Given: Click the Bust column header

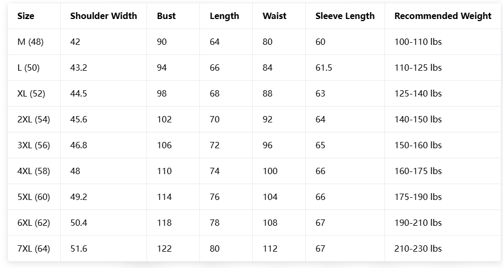Looking at the screenshot, I should tap(166, 16).
